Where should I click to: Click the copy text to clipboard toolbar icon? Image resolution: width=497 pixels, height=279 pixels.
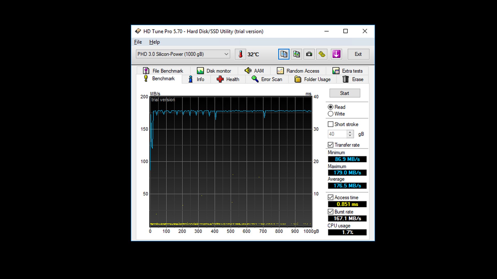pyautogui.click(x=284, y=54)
